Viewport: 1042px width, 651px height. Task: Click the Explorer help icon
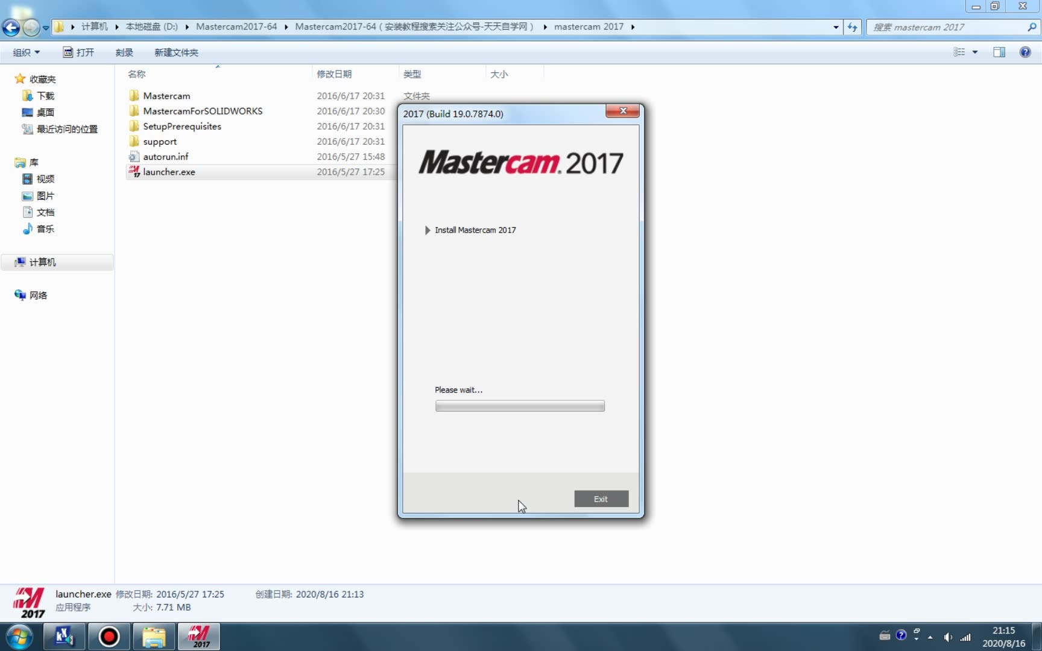click(1025, 52)
